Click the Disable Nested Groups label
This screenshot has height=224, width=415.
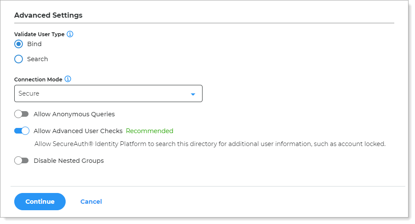pos(69,161)
